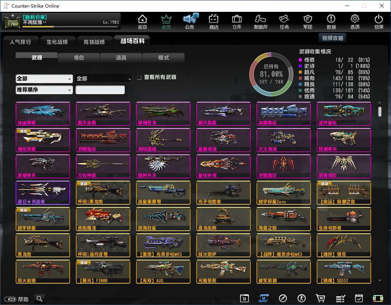Open the 公告 announcements speaker icon
Screen dimensions: 391x305
(x=190, y=22)
